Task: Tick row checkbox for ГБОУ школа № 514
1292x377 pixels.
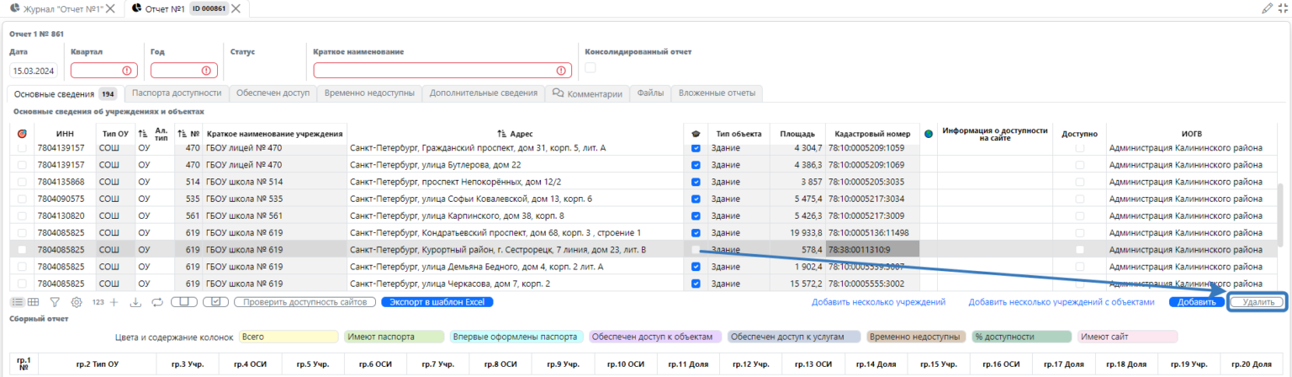Action: (22, 182)
